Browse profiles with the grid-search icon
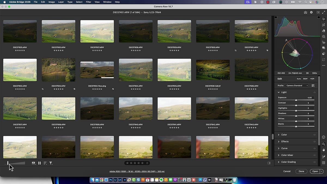Screen dimensions: 327x184 coord(313,85)
